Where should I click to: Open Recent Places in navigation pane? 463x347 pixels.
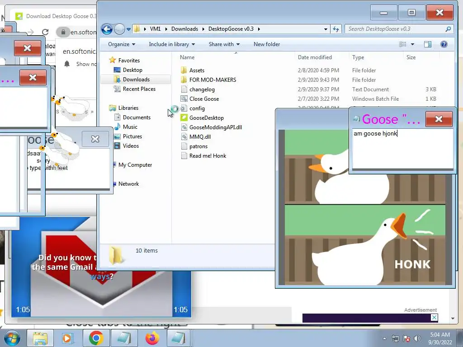(x=139, y=89)
